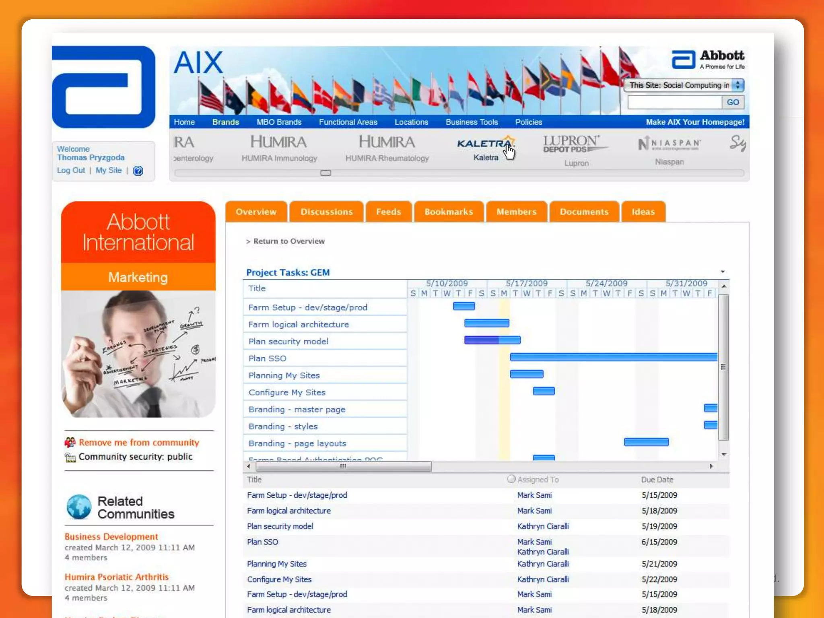Click Return to Overview link
824x618 pixels.
pos(288,241)
